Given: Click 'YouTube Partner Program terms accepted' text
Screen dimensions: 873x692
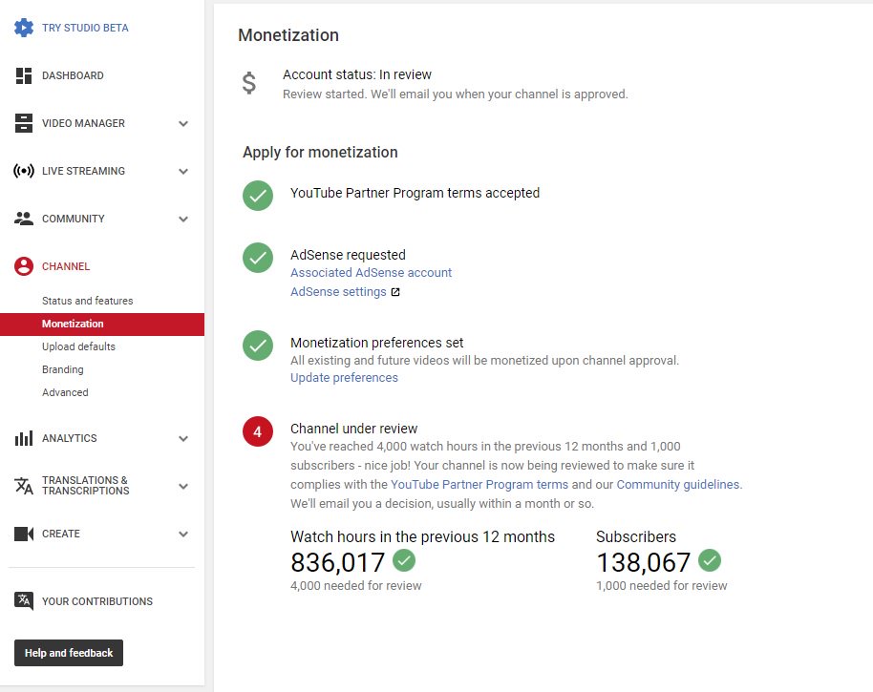Looking at the screenshot, I should coord(415,193).
